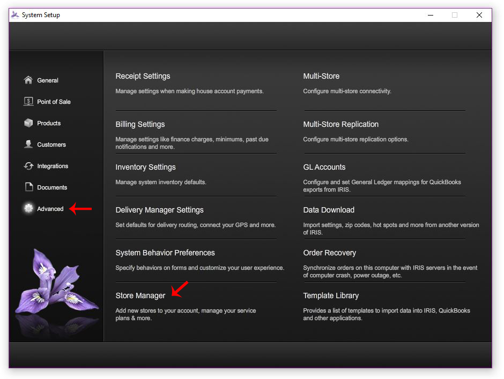Screen dimensions: 504x379
Task: Open GL Accounts
Action: pyautogui.click(x=324, y=167)
